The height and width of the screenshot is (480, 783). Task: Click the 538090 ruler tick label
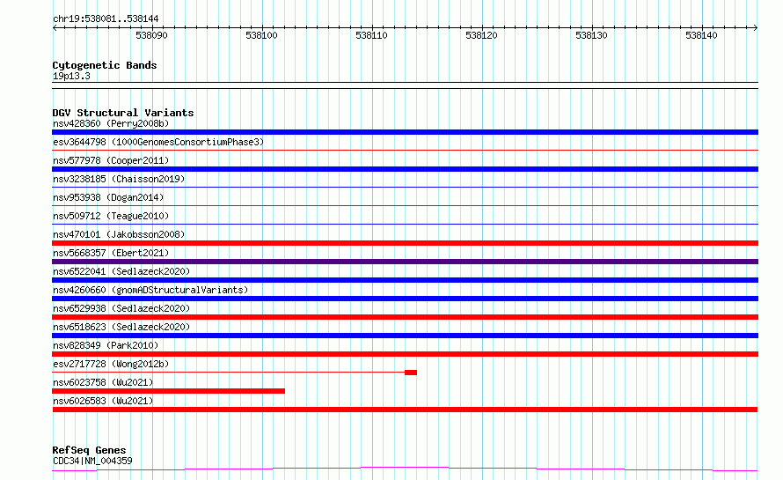pyautogui.click(x=152, y=35)
